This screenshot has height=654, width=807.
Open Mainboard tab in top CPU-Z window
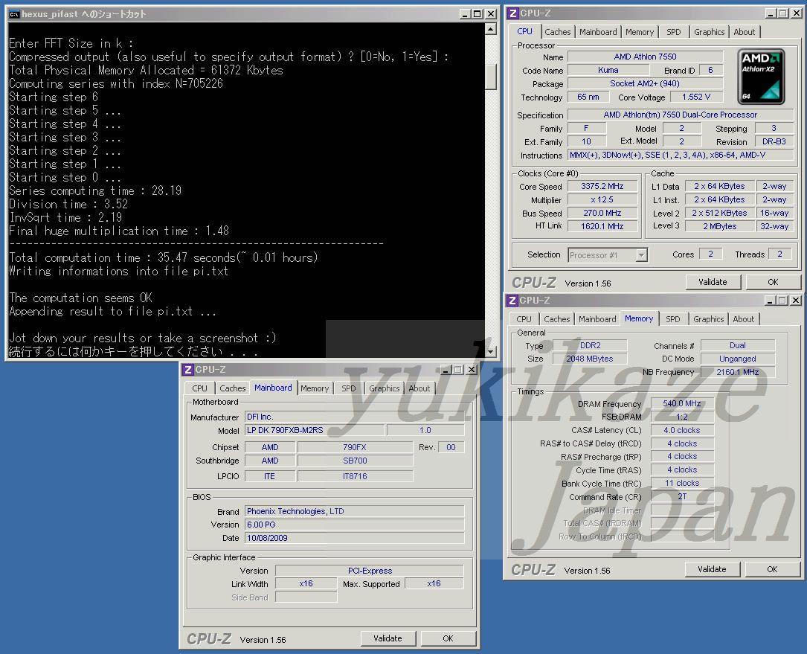click(x=597, y=32)
